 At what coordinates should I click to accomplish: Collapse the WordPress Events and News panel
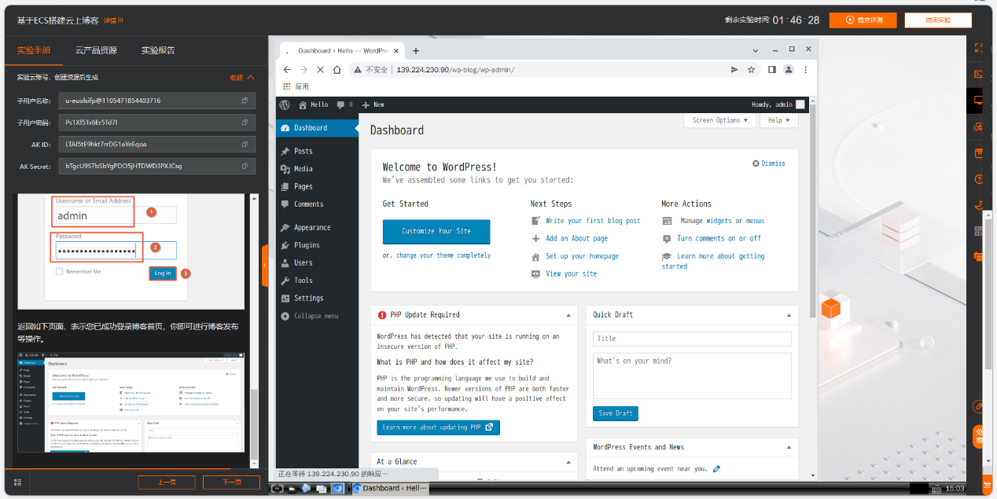pos(789,447)
